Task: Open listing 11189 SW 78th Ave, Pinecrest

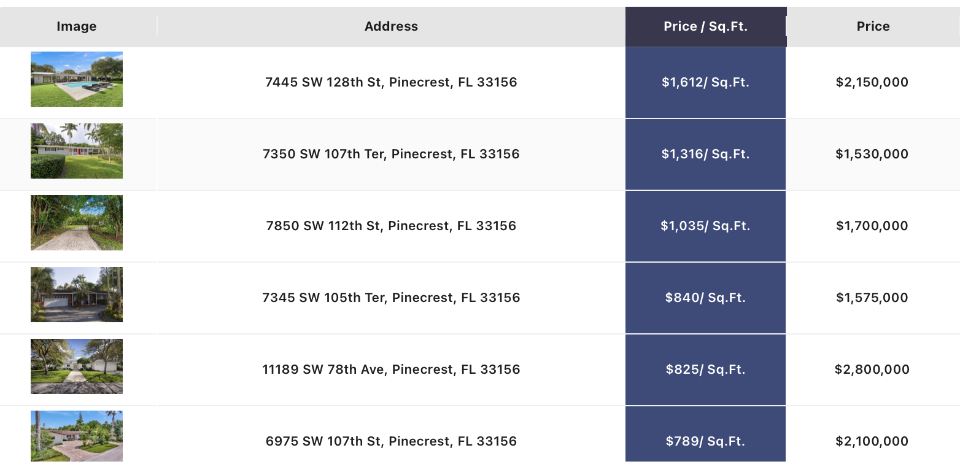Action: tap(391, 369)
